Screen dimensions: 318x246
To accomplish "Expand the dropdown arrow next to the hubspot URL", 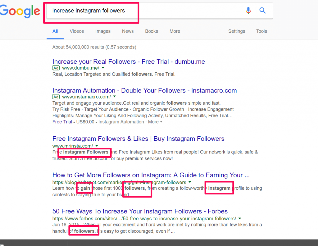I will pos(190,182).
